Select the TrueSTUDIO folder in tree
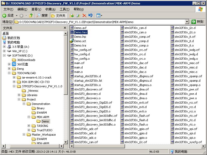The image size is (207, 155). click(x=45, y=130)
